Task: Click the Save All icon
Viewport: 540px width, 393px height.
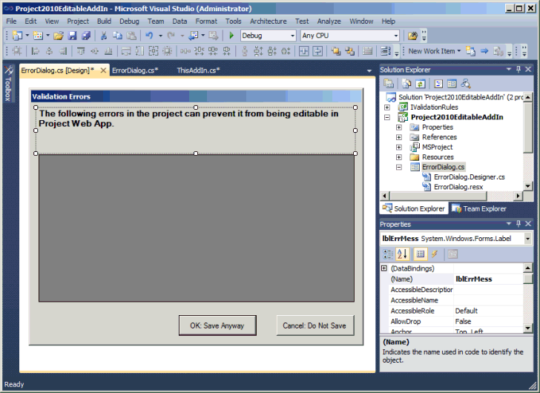Action: (86, 36)
